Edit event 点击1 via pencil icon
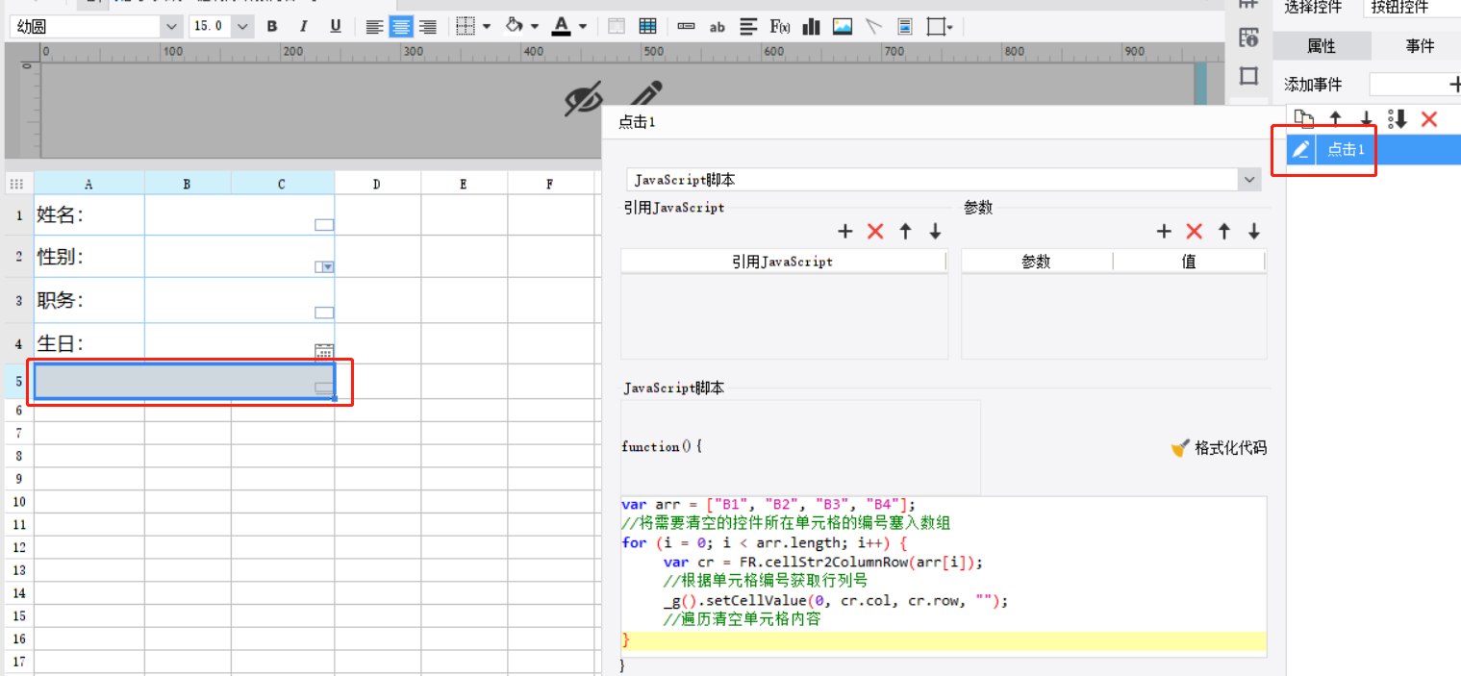 (x=1300, y=149)
